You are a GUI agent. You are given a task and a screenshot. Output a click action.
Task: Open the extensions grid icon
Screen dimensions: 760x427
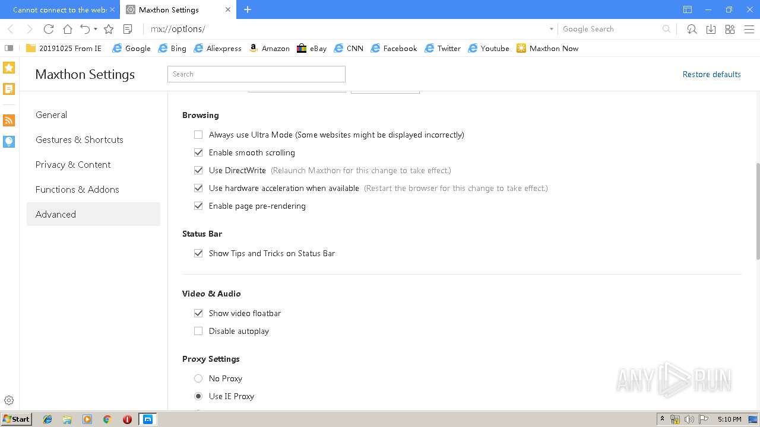point(730,29)
